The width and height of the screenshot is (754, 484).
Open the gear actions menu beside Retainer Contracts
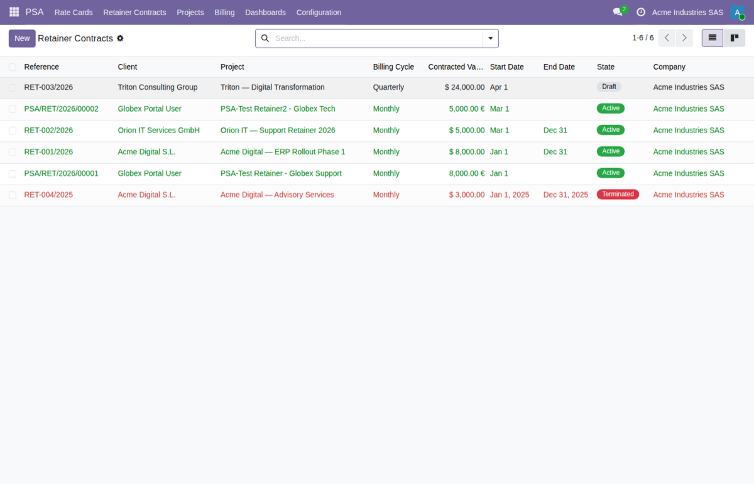coord(120,38)
